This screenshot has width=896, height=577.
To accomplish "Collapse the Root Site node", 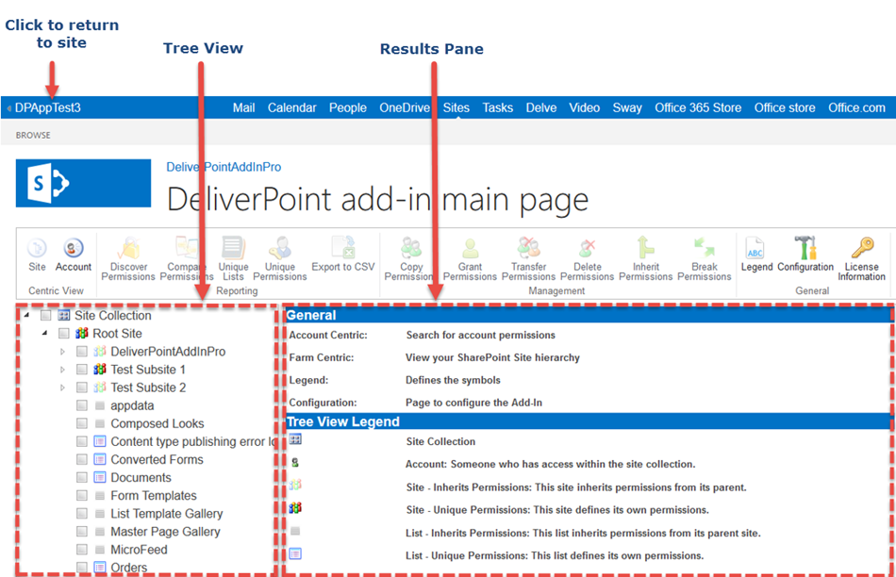I will point(44,333).
